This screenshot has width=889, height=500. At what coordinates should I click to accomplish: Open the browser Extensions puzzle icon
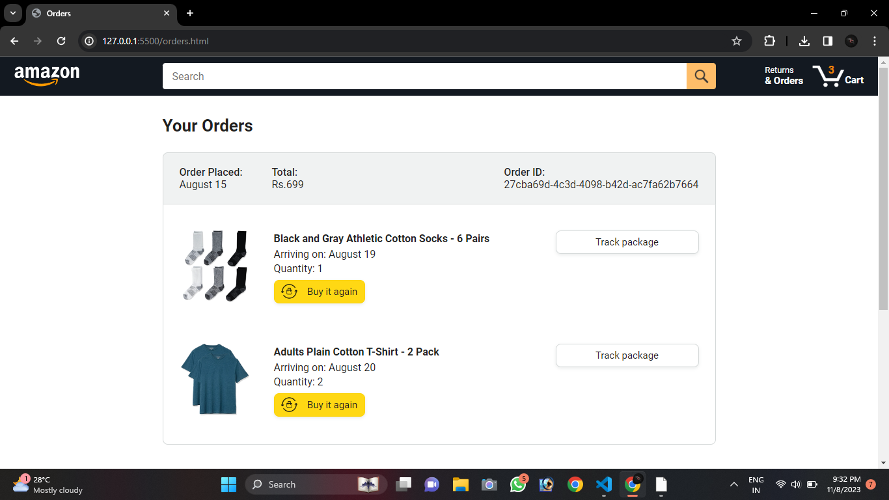coord(770,40)
